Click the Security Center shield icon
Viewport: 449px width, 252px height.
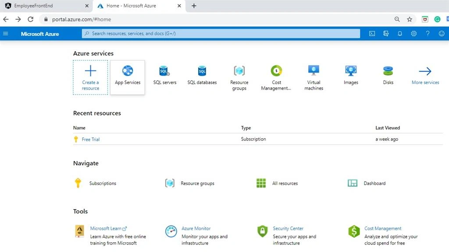click(262, 231)
